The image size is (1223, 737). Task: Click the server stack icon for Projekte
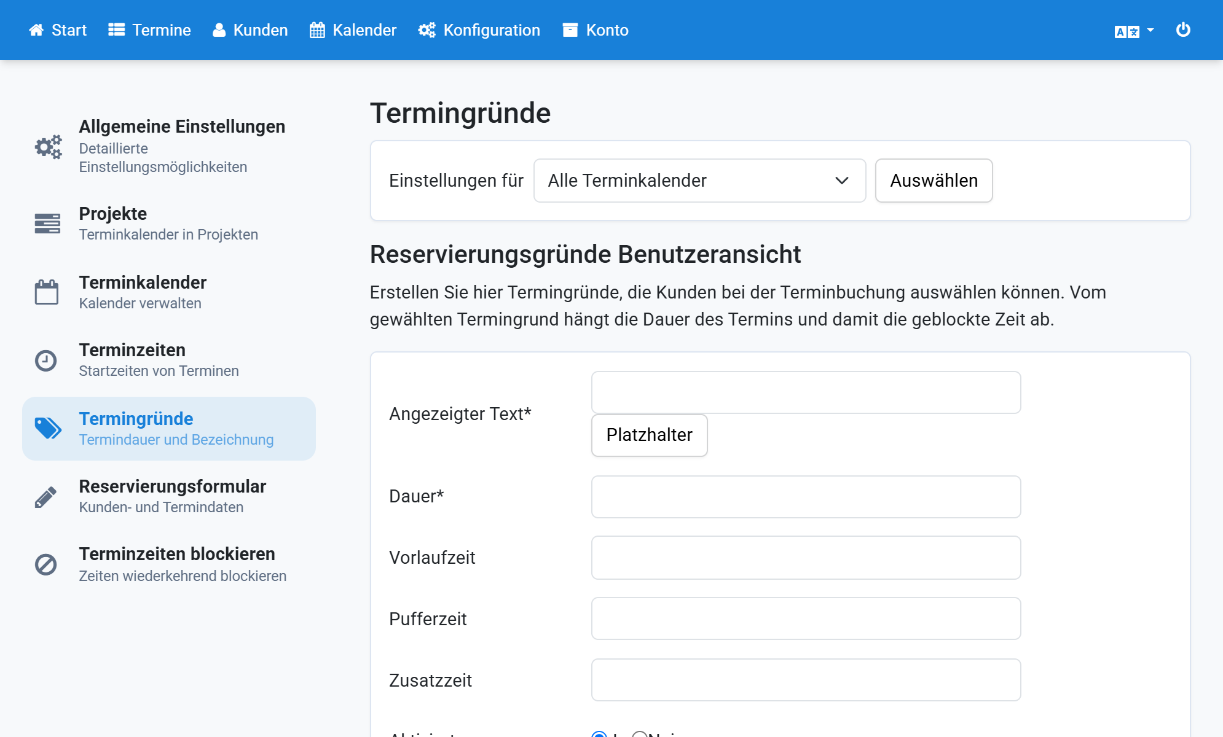[x=47, y=224]
